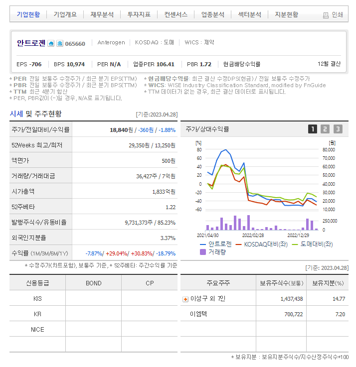
Task: Click the KIS credit rating row label
Action: click(37, 298)
